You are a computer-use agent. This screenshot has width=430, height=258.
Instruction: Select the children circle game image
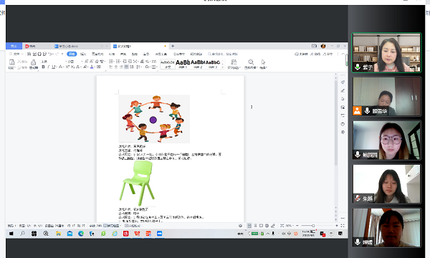click(x=154, y=119)
